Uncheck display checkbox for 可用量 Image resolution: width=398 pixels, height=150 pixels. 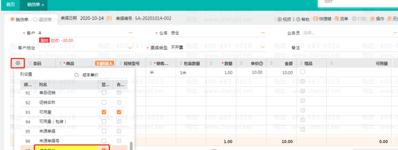[x=104, y=112]
